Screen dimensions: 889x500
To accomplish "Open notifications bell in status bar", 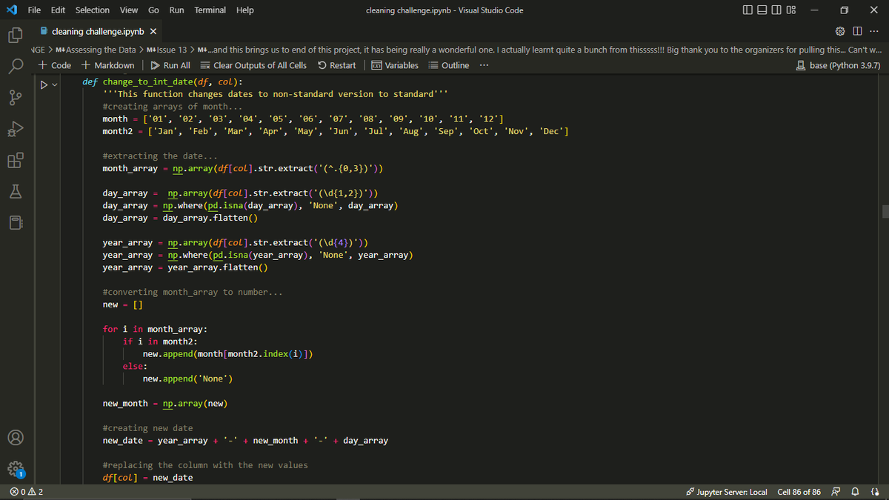I will point(856,492).
